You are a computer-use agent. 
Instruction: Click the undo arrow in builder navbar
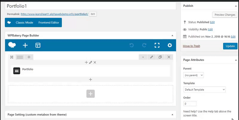tap(131, 45)
